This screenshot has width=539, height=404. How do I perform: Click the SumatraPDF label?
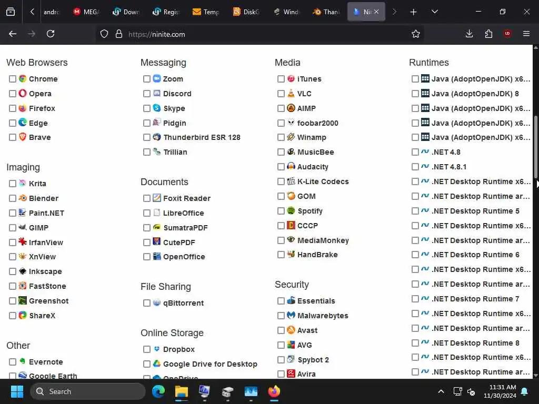[x=186, y=227]
